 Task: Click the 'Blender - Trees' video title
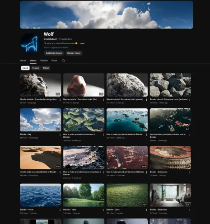(x=70, y=210)
